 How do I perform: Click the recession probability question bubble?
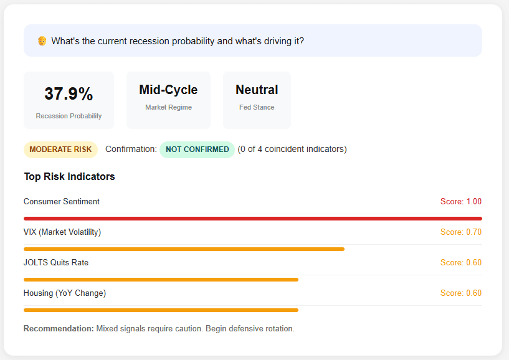pyautogui.click(x=253, y=40)
